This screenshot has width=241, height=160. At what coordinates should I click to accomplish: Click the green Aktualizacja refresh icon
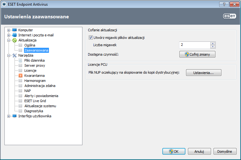pyautogui.click(x=15, y=40)
